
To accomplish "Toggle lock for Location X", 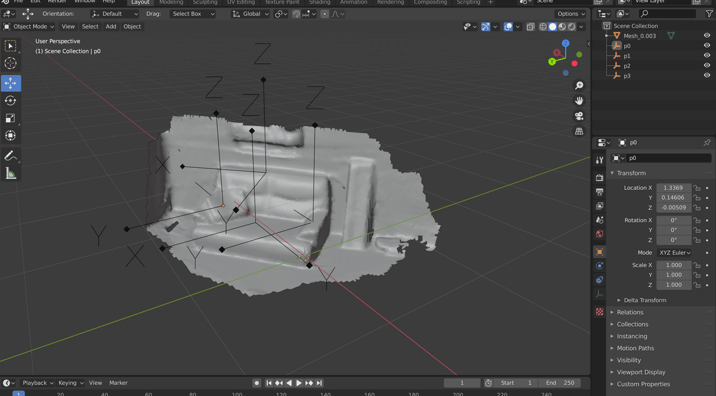I will [696, 188].
